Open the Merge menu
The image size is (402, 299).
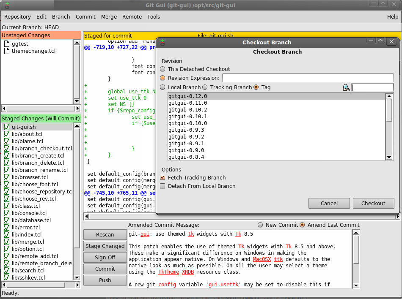click(x=109, y=17)
